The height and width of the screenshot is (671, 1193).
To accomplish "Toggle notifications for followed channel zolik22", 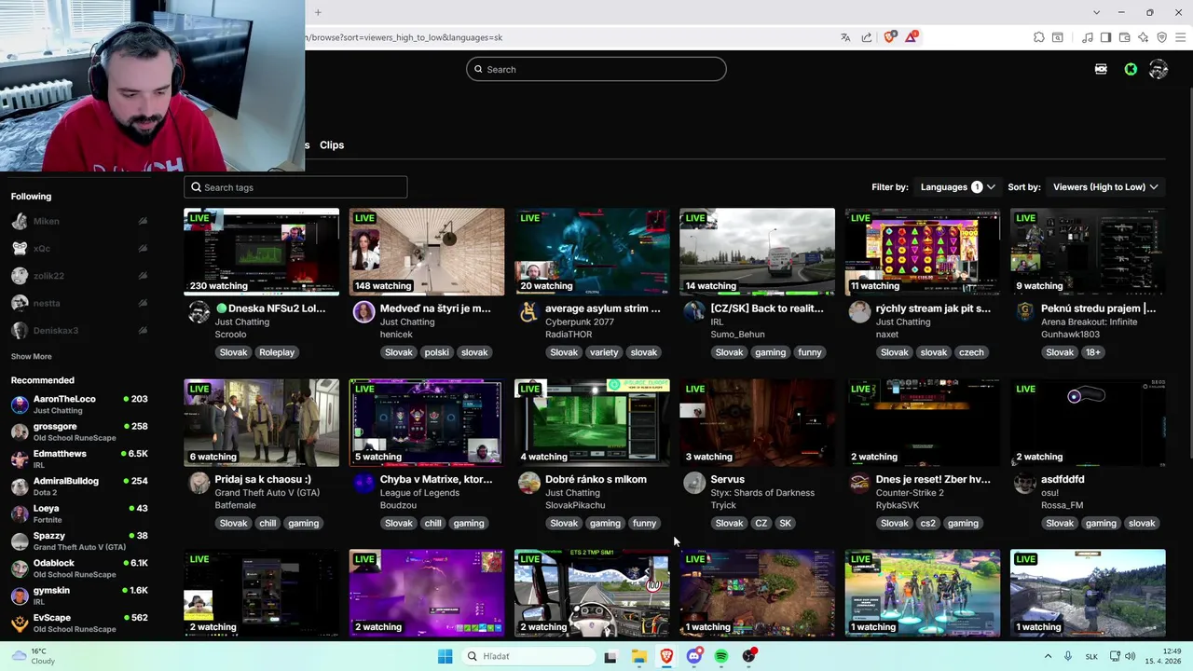I will (x=143, y=276).
